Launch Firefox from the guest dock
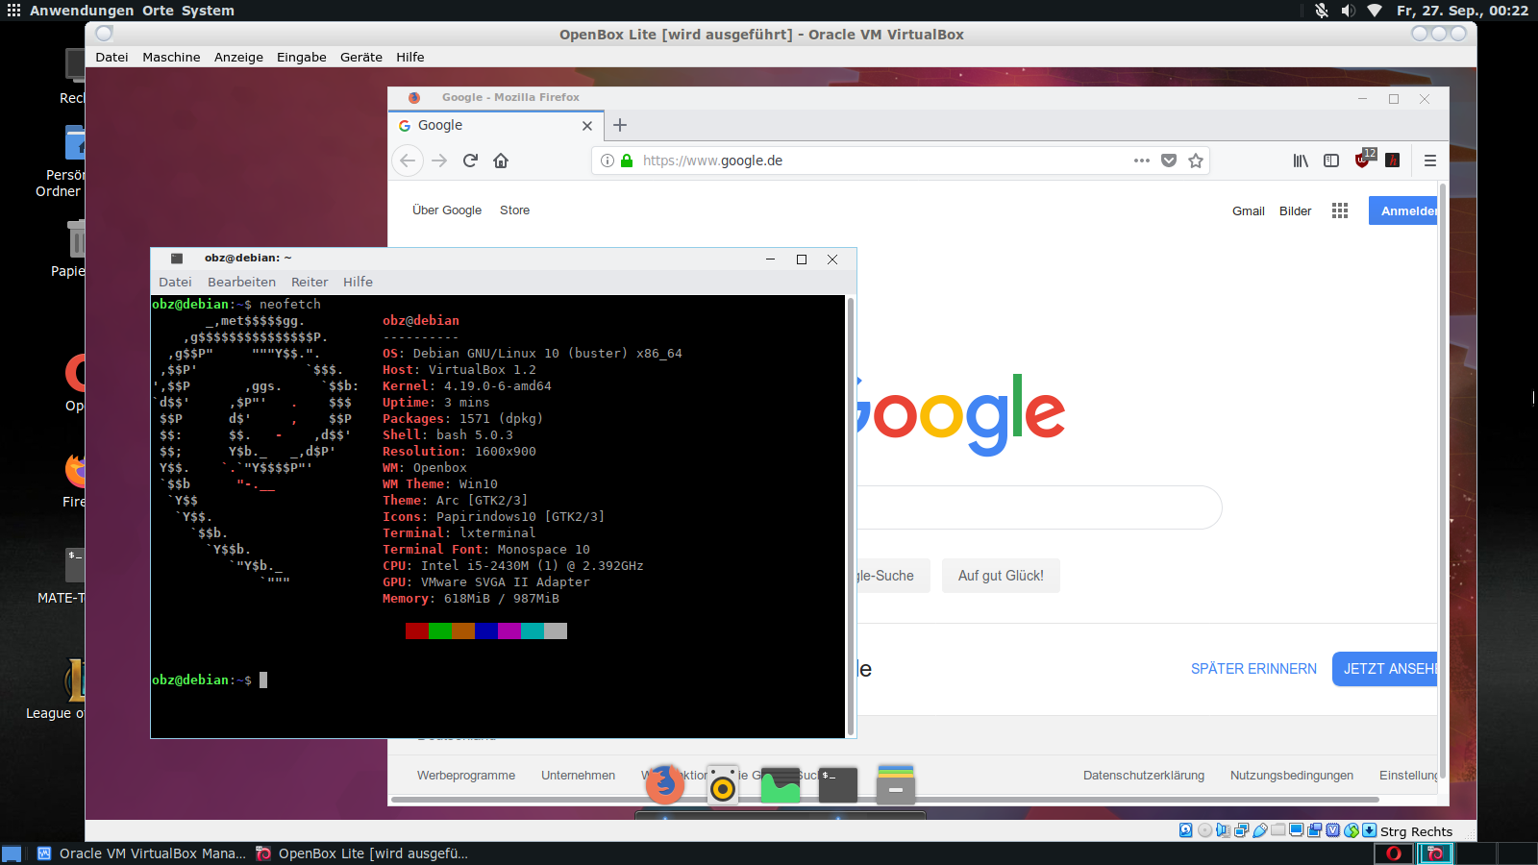1538x865 pixels. click(665, 784)
